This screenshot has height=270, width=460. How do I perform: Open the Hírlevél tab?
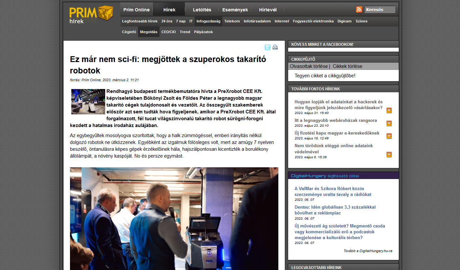268,10
